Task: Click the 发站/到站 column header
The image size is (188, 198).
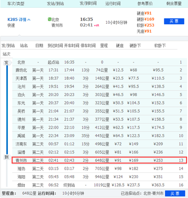Action: [x=55, y=3]
